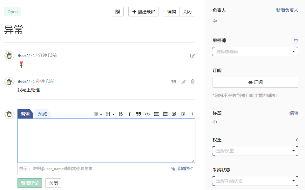Insert task checkbox list item
Viewport: 305px width, 190px height.
coord(174,114)
